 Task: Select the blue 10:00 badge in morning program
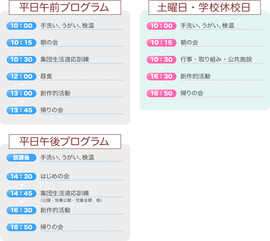pos(21,26)
